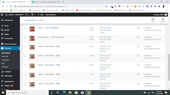Toggle featured star for Guinea Fresh Palm Oil
The image size is (170, 95).
click(138, 37)
